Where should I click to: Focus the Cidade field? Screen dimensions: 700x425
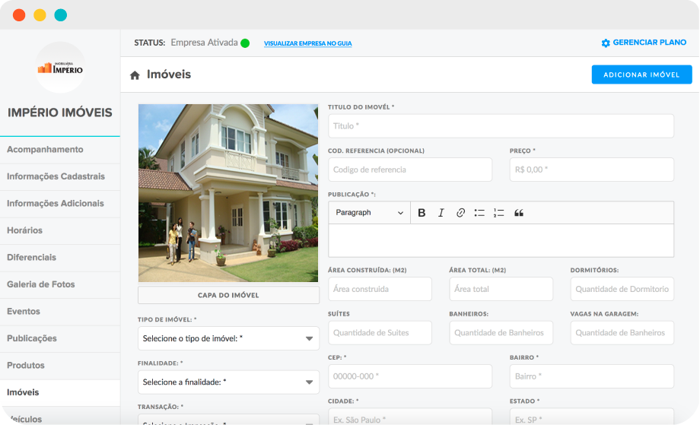[410, 417]
